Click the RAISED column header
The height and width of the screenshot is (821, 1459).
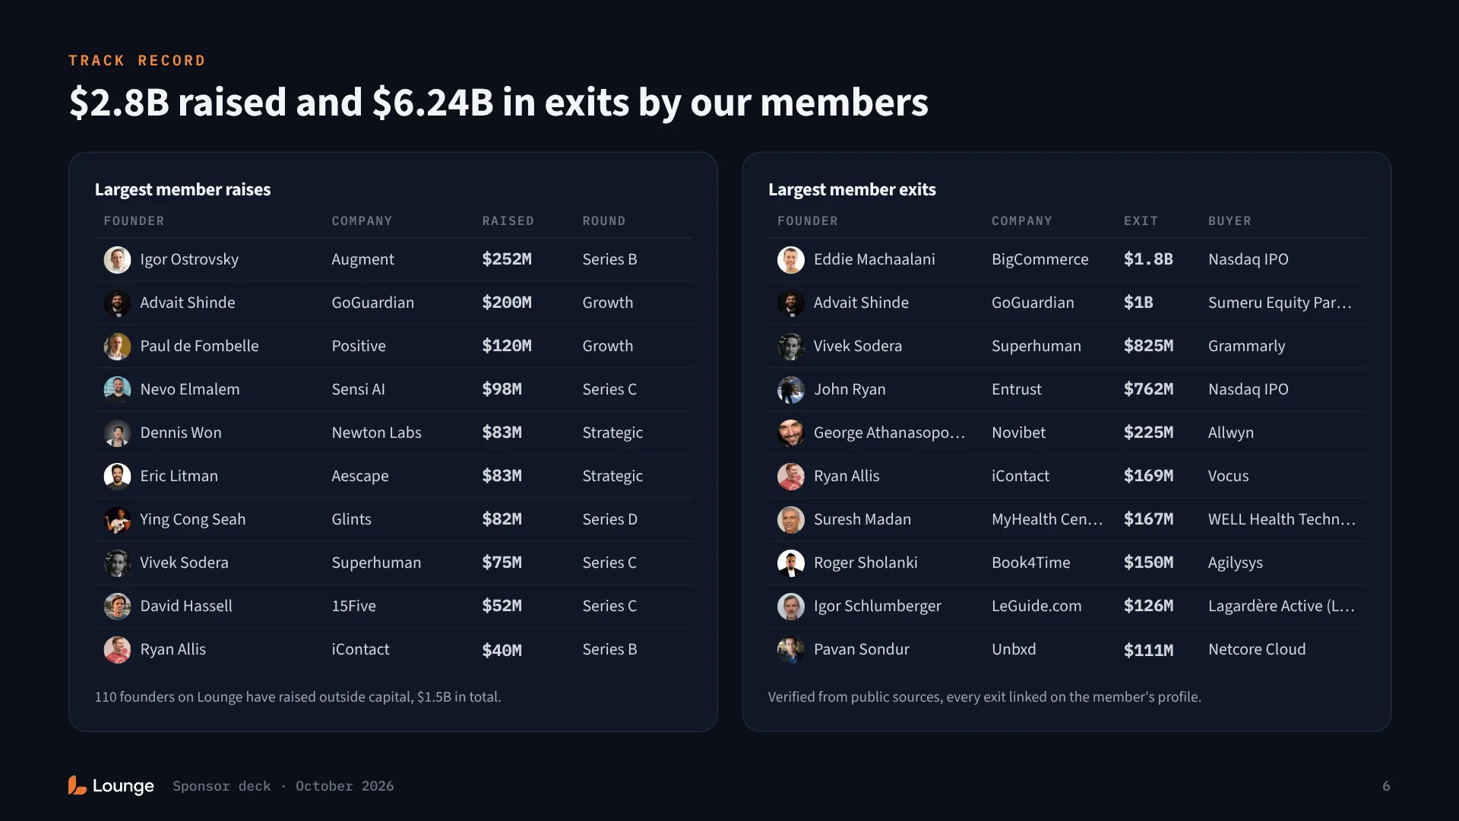click(508, 221)
